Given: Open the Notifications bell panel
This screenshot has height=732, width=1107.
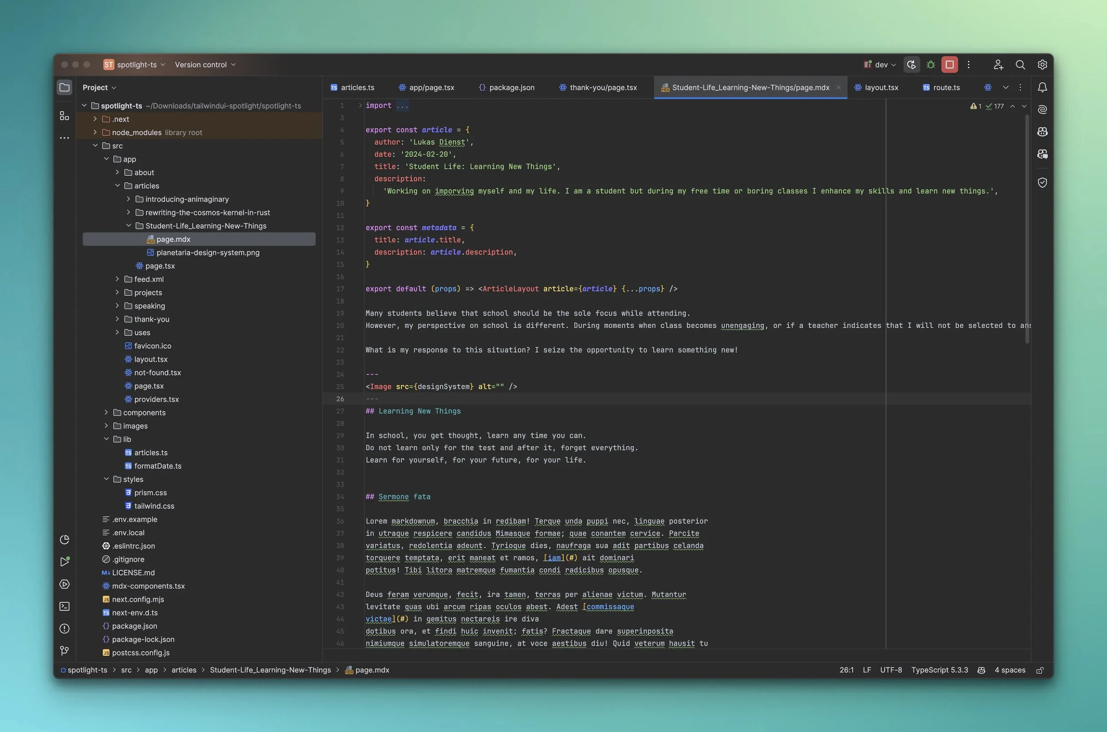Looking at the screenshot, I should [1042, 87].
